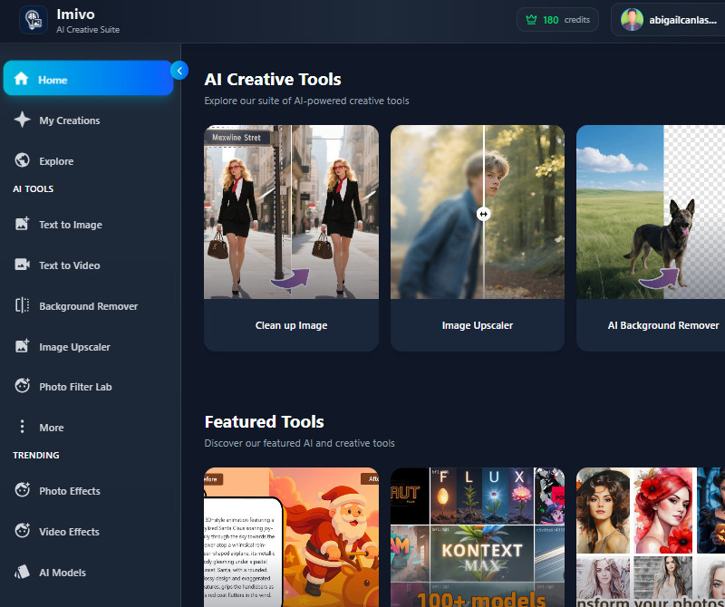Expand the More menu in the sidebar

click(22, 426)
